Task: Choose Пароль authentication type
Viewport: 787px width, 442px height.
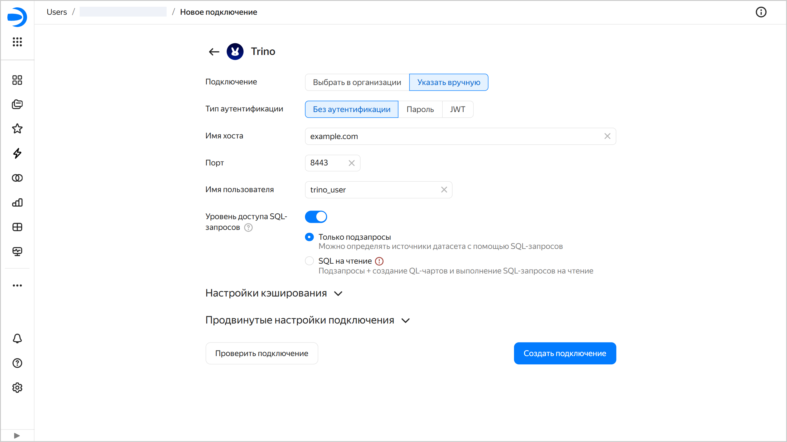Action: [x=420, y=109]
